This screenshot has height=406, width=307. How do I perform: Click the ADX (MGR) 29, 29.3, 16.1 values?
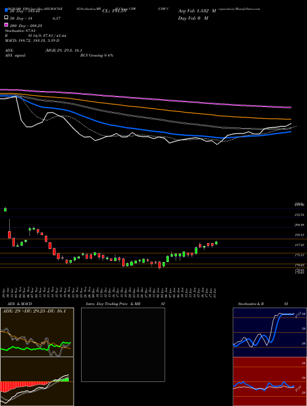point(64,50)
